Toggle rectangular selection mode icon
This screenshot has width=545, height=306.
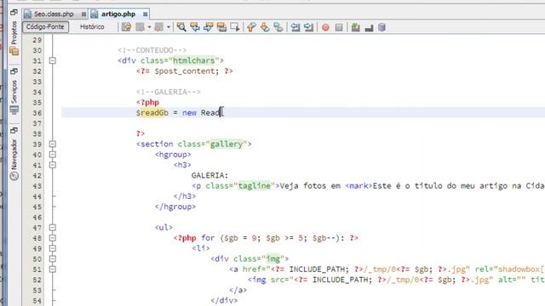235,27
